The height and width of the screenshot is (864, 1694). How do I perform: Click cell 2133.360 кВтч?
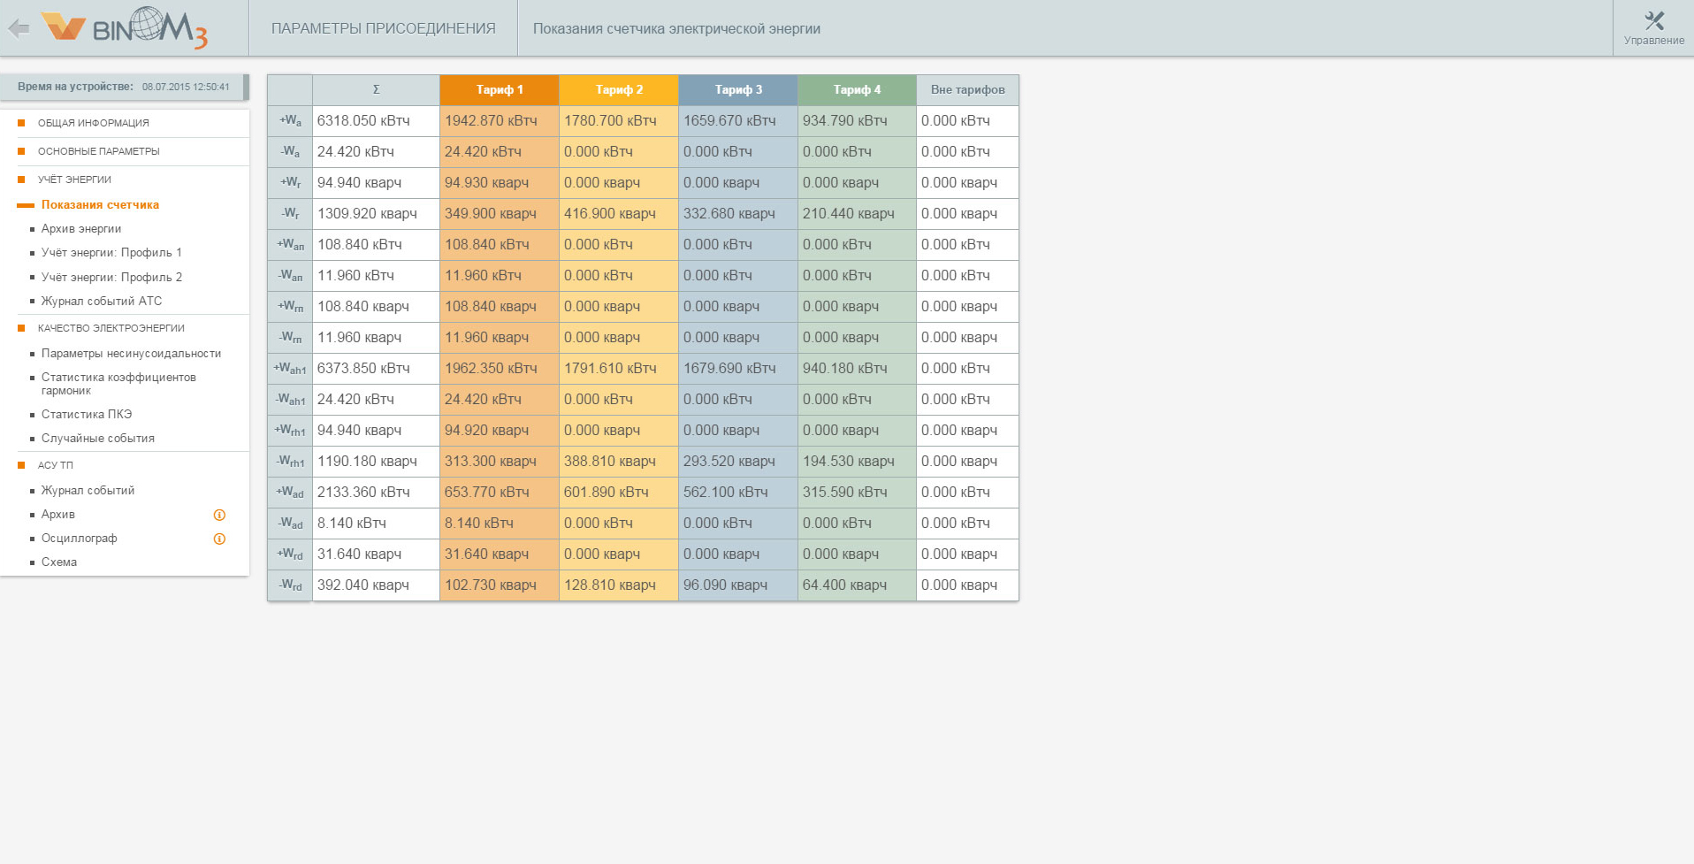(376, 492)
